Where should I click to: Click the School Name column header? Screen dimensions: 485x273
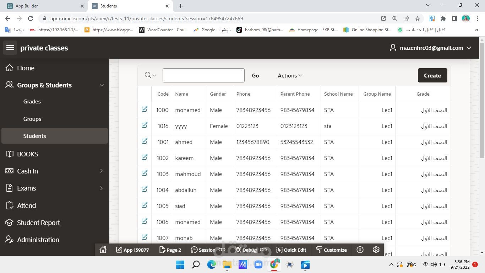point(338,94)
